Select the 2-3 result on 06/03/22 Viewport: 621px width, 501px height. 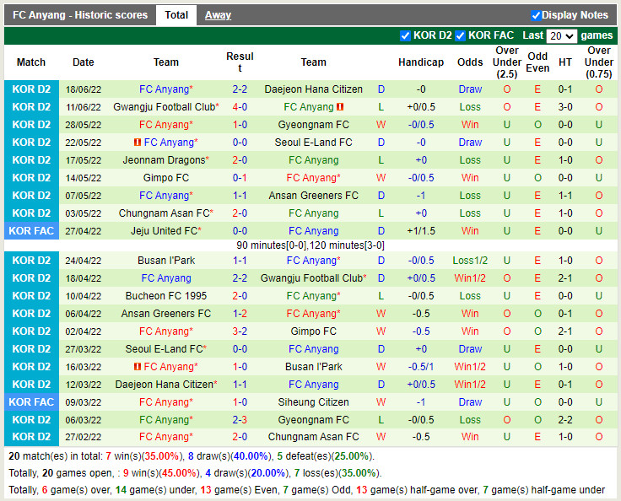click(240, 420)
